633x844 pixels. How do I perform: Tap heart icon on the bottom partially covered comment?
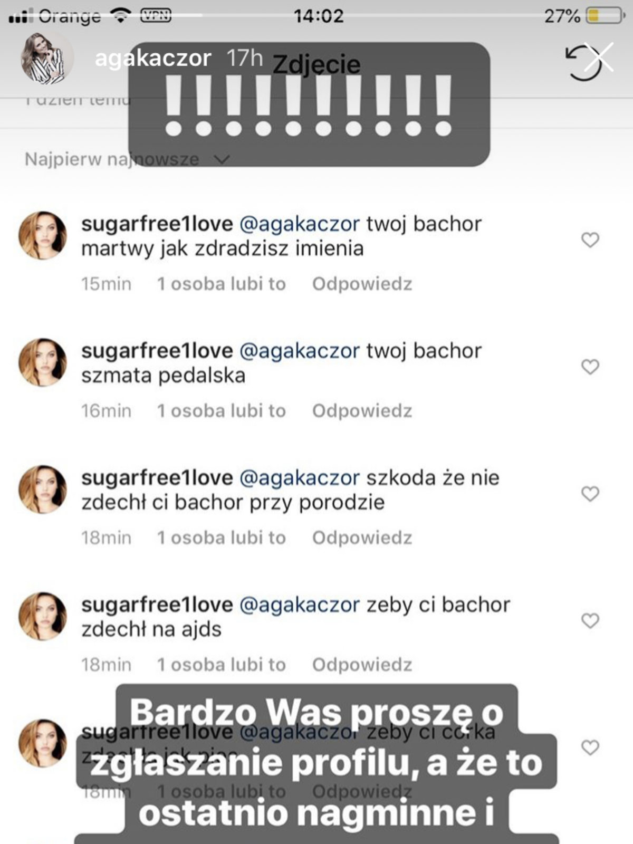tap(590, 747)
